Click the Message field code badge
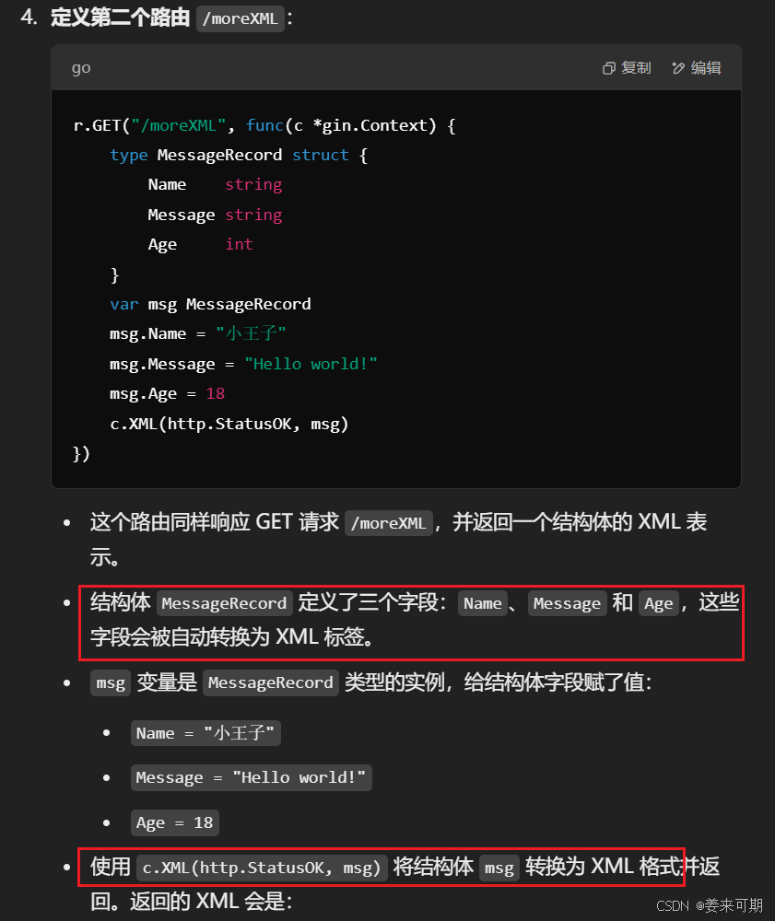 pyautogui.click(x=567, y=603)
